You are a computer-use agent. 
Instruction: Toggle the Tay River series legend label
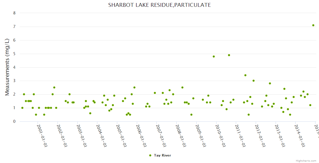click(162, 155)
